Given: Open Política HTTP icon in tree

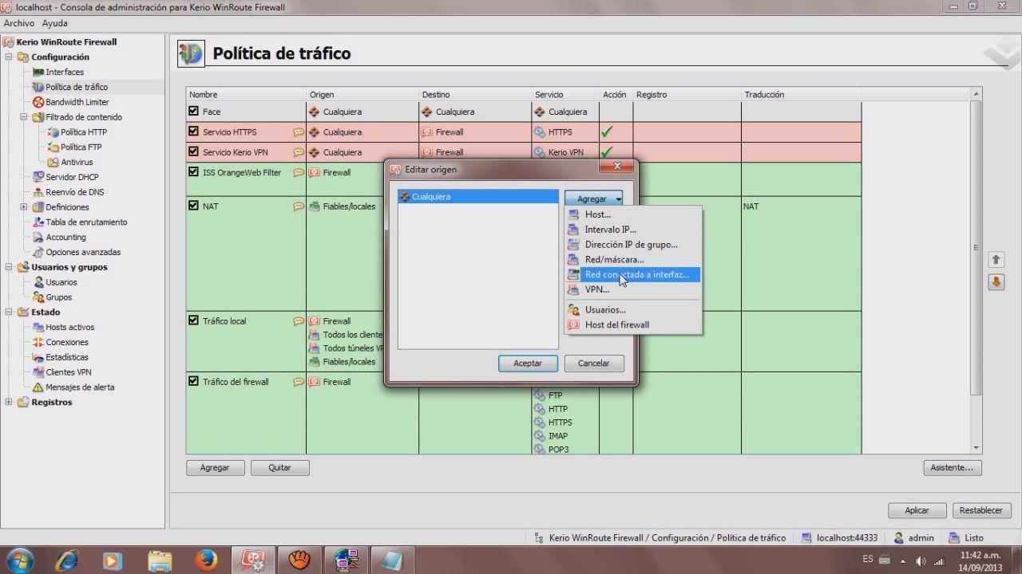Looking at the screenshot, I should [x=53, y=132].
